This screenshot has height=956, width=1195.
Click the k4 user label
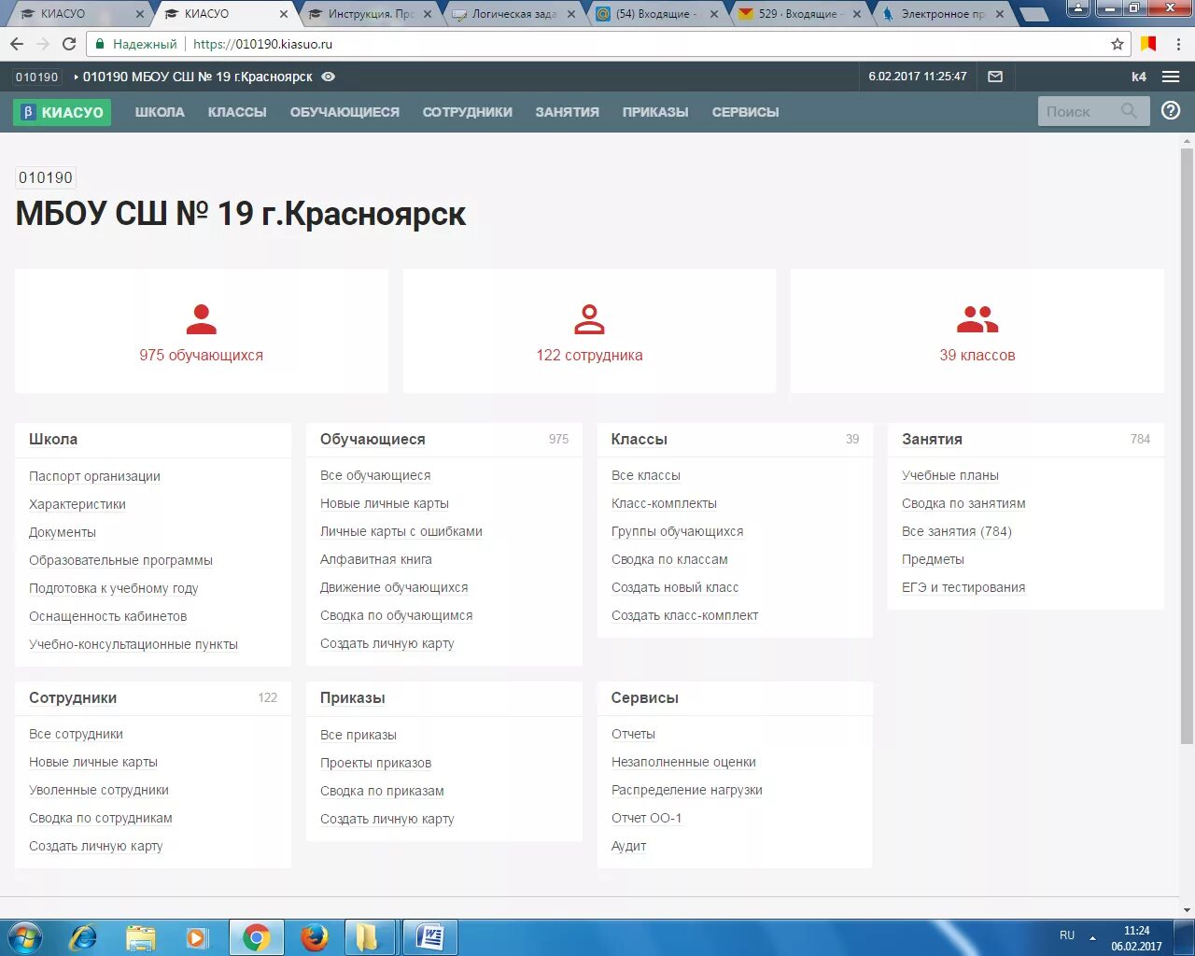tap(1139, 77)
